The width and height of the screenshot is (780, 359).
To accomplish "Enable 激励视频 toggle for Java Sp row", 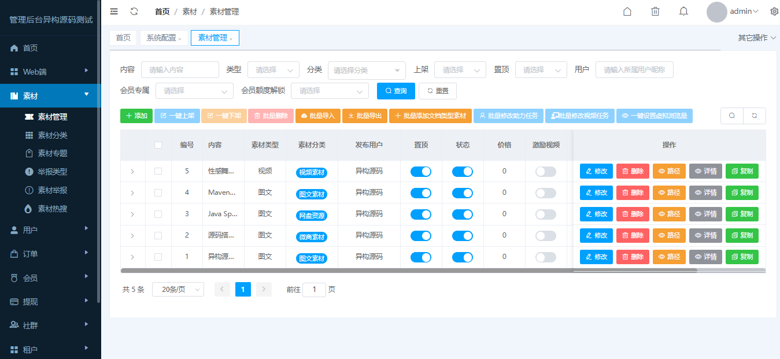I will pos(545,214).
